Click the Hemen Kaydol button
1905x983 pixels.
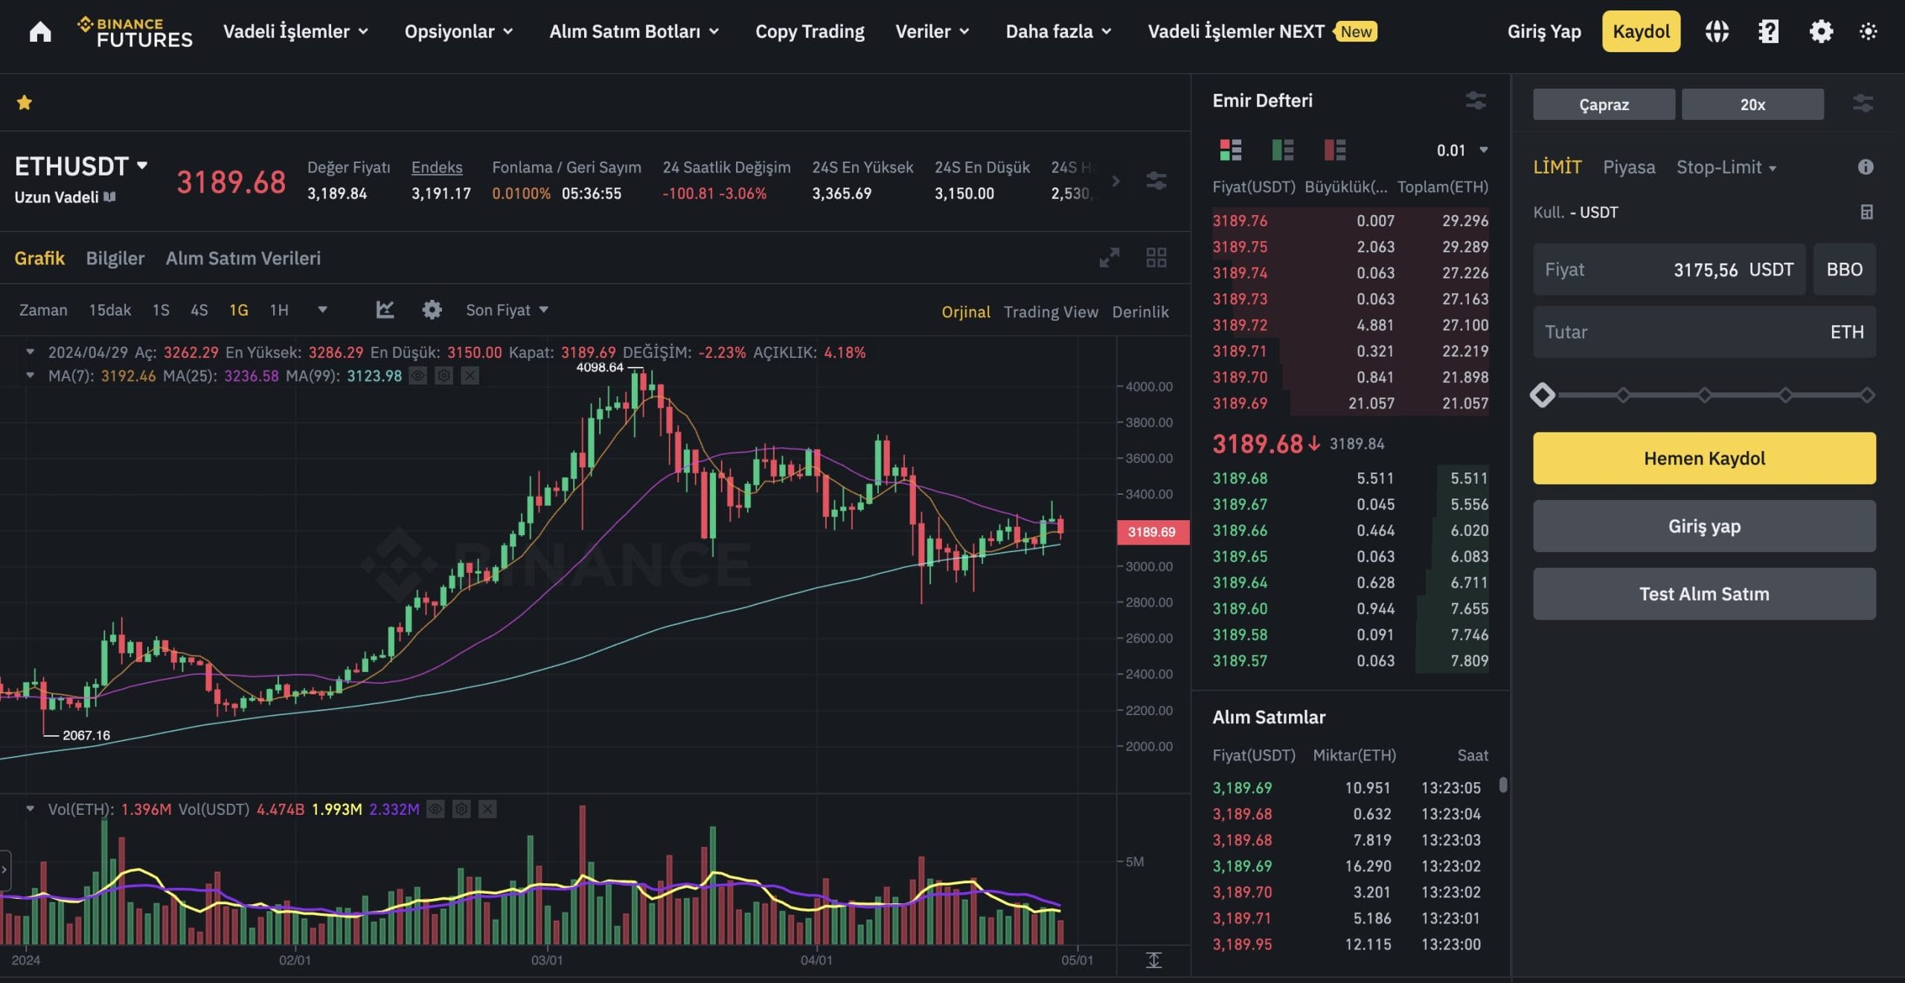click(1703, 458)
